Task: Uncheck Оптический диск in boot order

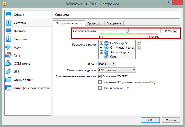Action: (101, 47)
